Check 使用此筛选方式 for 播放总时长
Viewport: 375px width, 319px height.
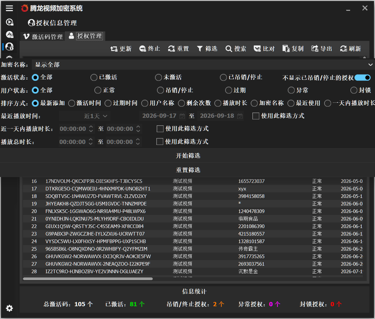pos(160,142)
